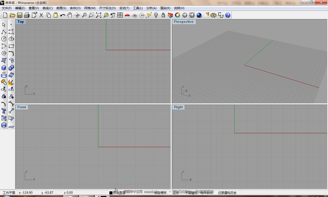Click the red car Set view icon
Viewport: 328px width, 197px height.
(127, 15)
